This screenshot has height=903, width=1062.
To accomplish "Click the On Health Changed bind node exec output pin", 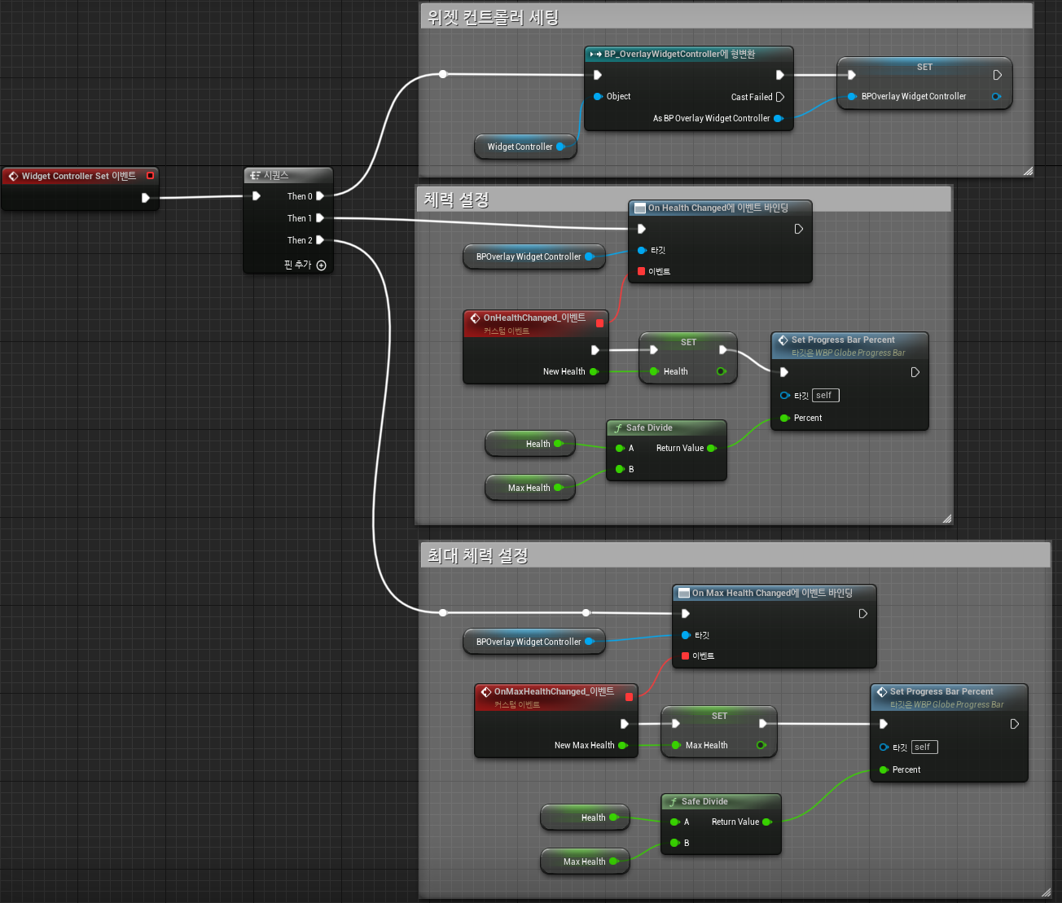I will [x=799, y=229].
